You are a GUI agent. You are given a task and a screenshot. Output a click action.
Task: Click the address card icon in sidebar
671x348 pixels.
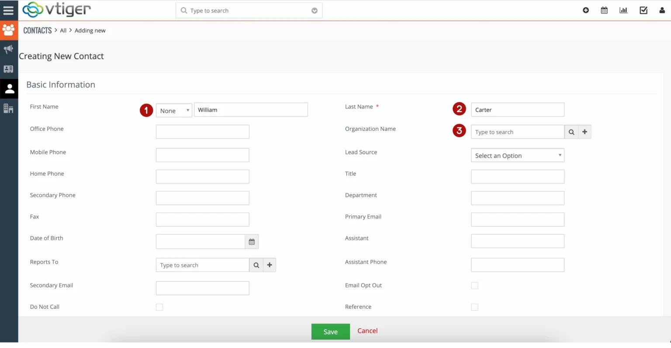(9, 69)
